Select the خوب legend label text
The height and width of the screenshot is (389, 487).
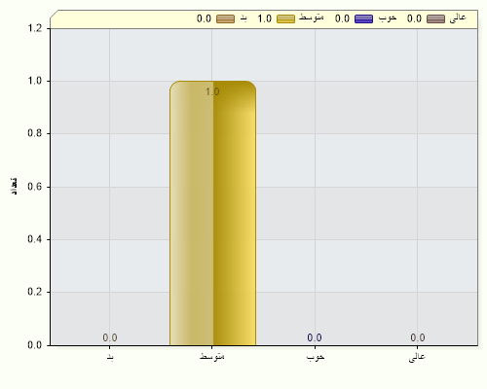(x=388, y=18)
